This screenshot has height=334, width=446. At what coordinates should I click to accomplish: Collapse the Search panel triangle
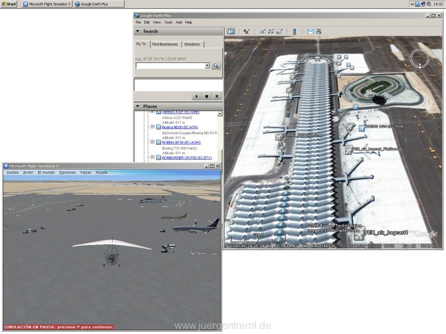pos(138,31)
